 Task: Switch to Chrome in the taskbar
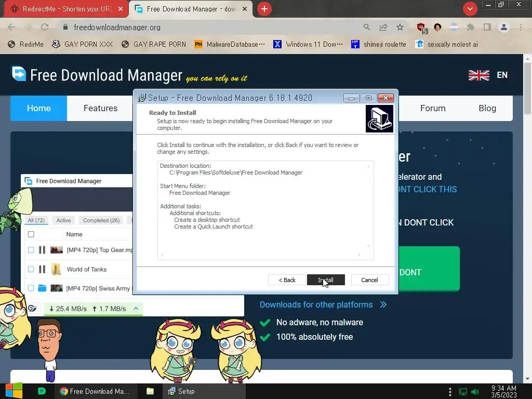[95, 391]
